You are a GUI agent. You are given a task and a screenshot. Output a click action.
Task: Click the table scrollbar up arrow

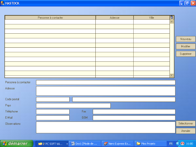click(x=172, y=22)
